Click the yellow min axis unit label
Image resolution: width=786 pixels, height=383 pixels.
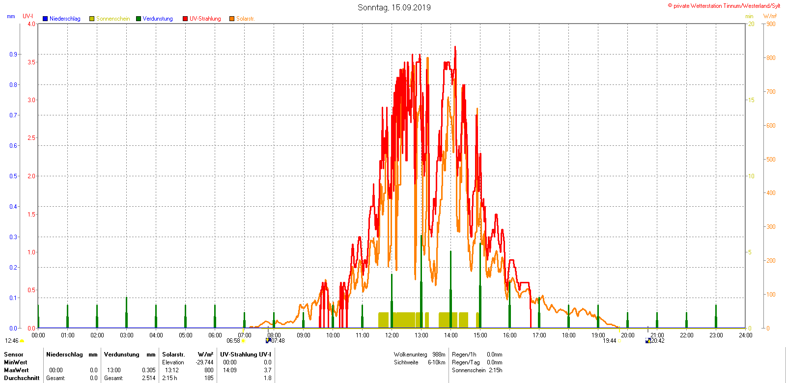pyautogui.click(x=749, y=16)
